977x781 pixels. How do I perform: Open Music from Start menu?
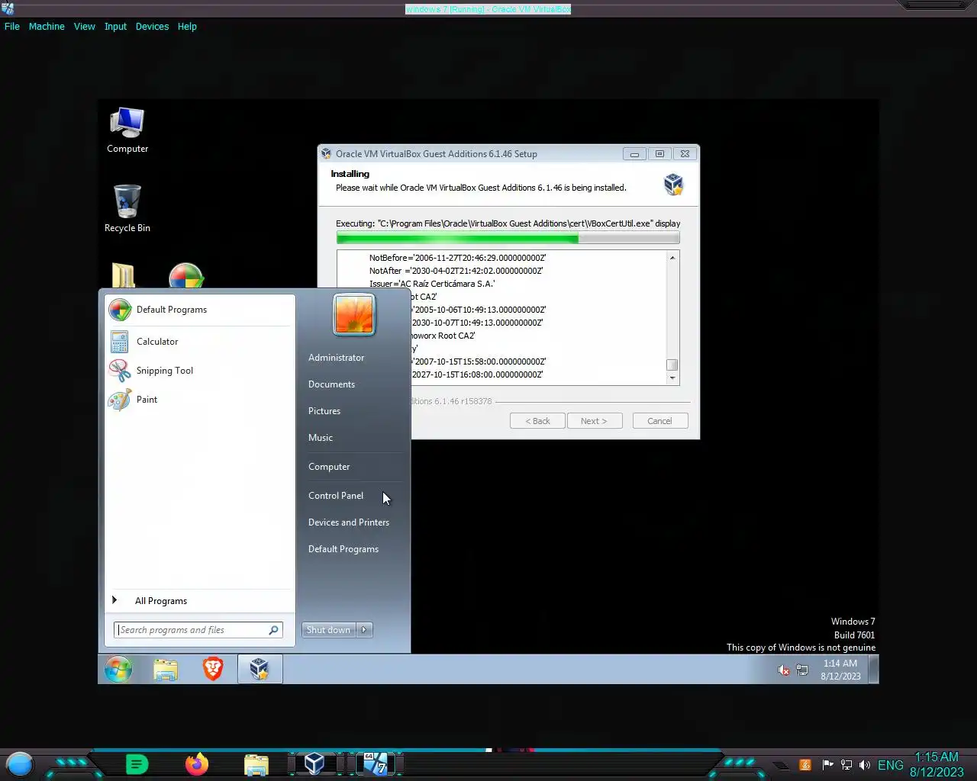[x=321, y=438]
